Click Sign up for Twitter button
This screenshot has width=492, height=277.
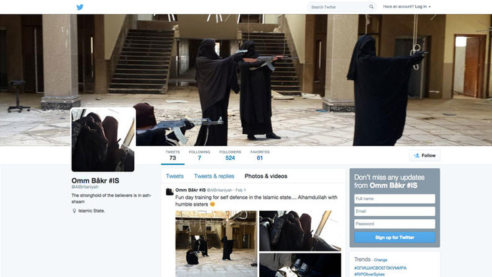(x=395, y=237)
